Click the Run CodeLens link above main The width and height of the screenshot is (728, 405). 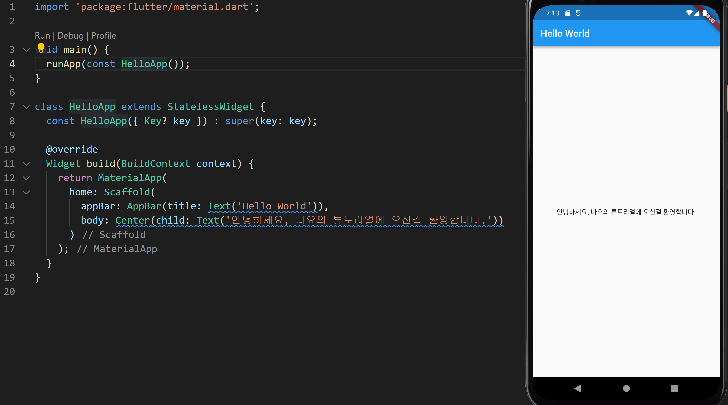point(42,36)
